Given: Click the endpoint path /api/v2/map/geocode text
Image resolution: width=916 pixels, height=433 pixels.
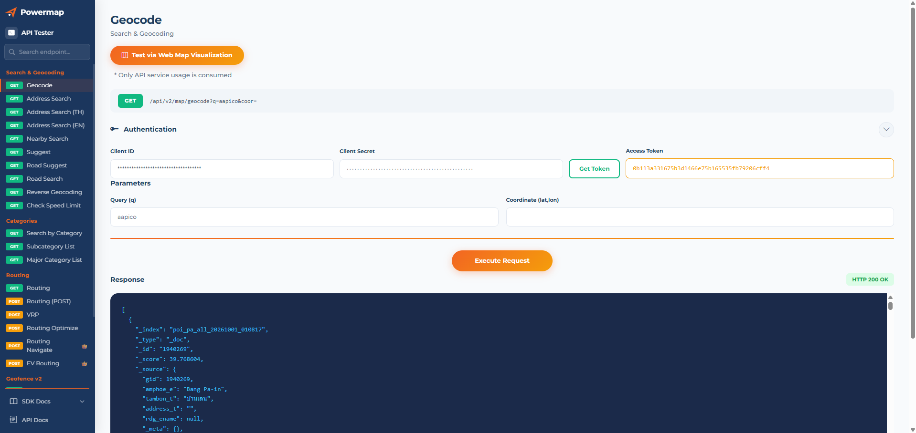Looking at the screenshot, I should click(203, 101).
